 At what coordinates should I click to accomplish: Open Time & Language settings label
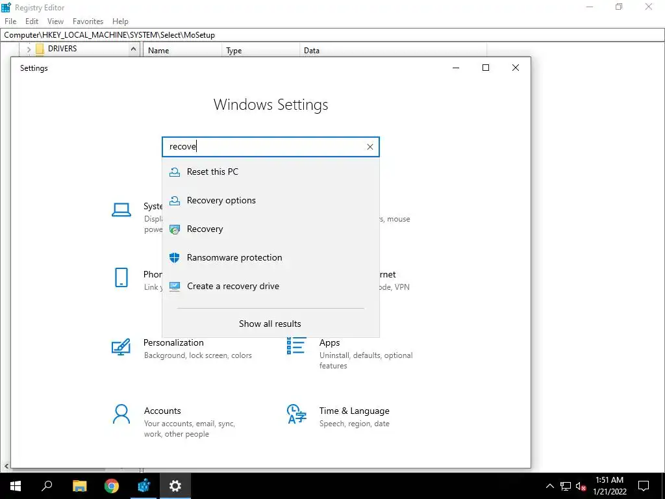[x=354, y=411]
